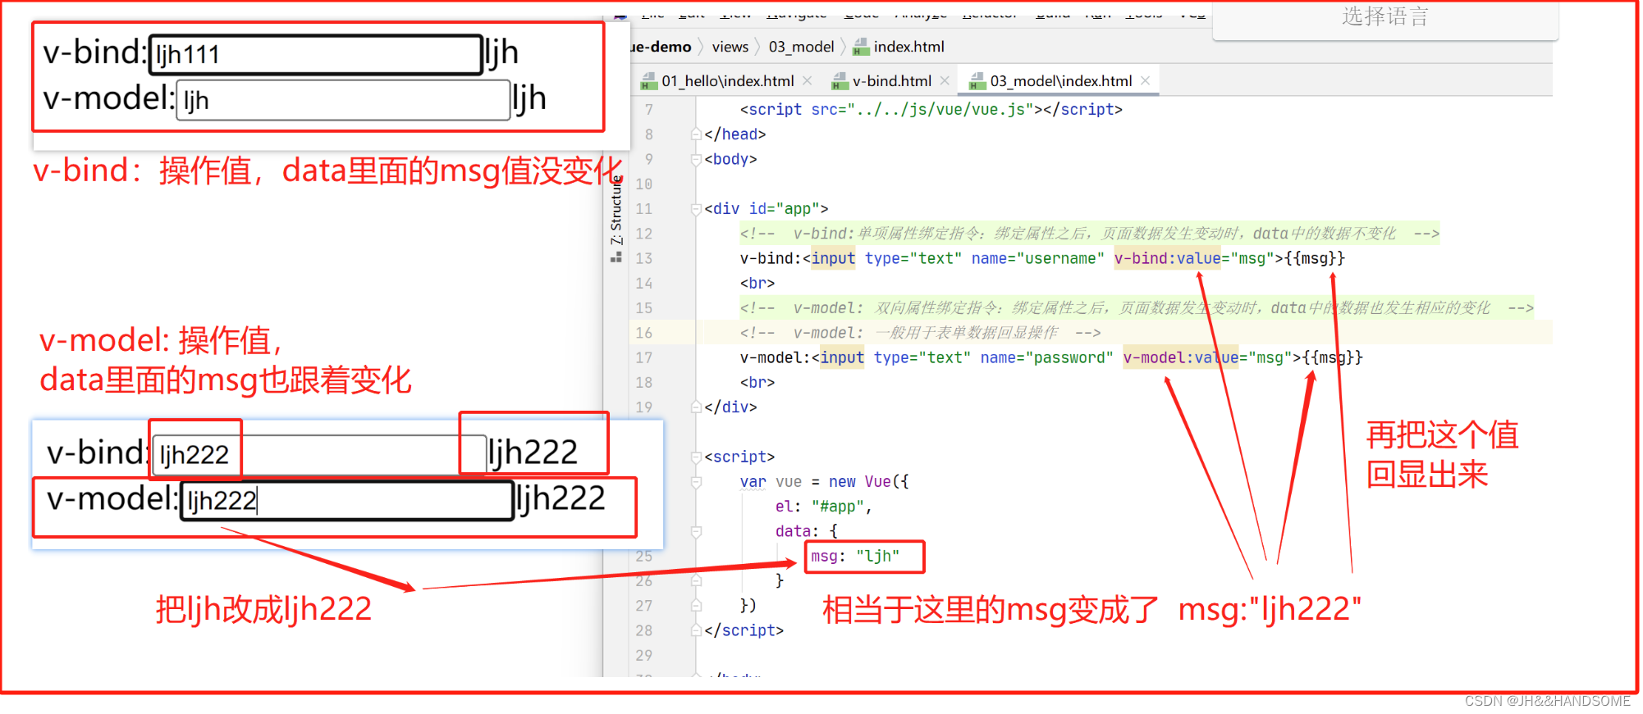The width and height of the screenshot is (1643, 714).
Task: Click line number 29 in the gutter
Action: coord(644,656)
